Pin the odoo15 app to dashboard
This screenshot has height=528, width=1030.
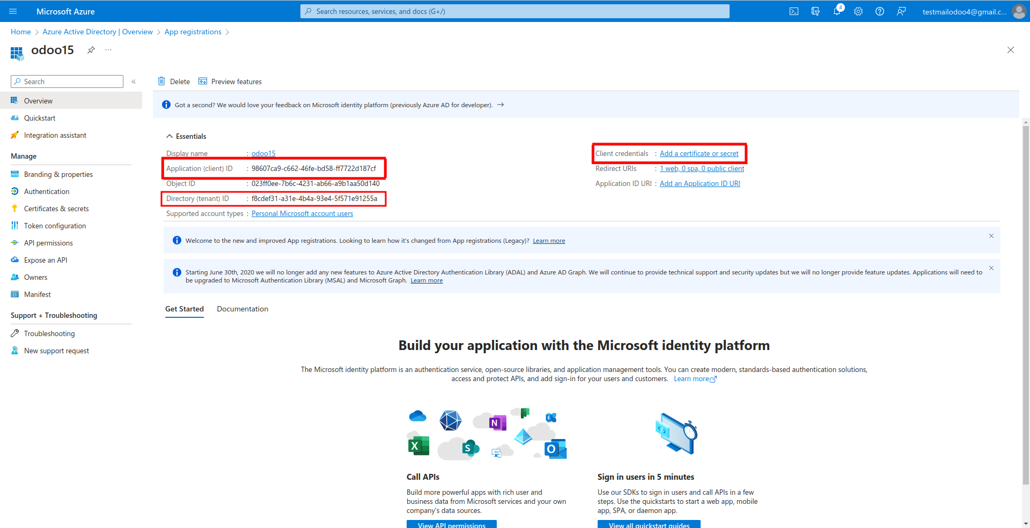(x=91, y=50)
